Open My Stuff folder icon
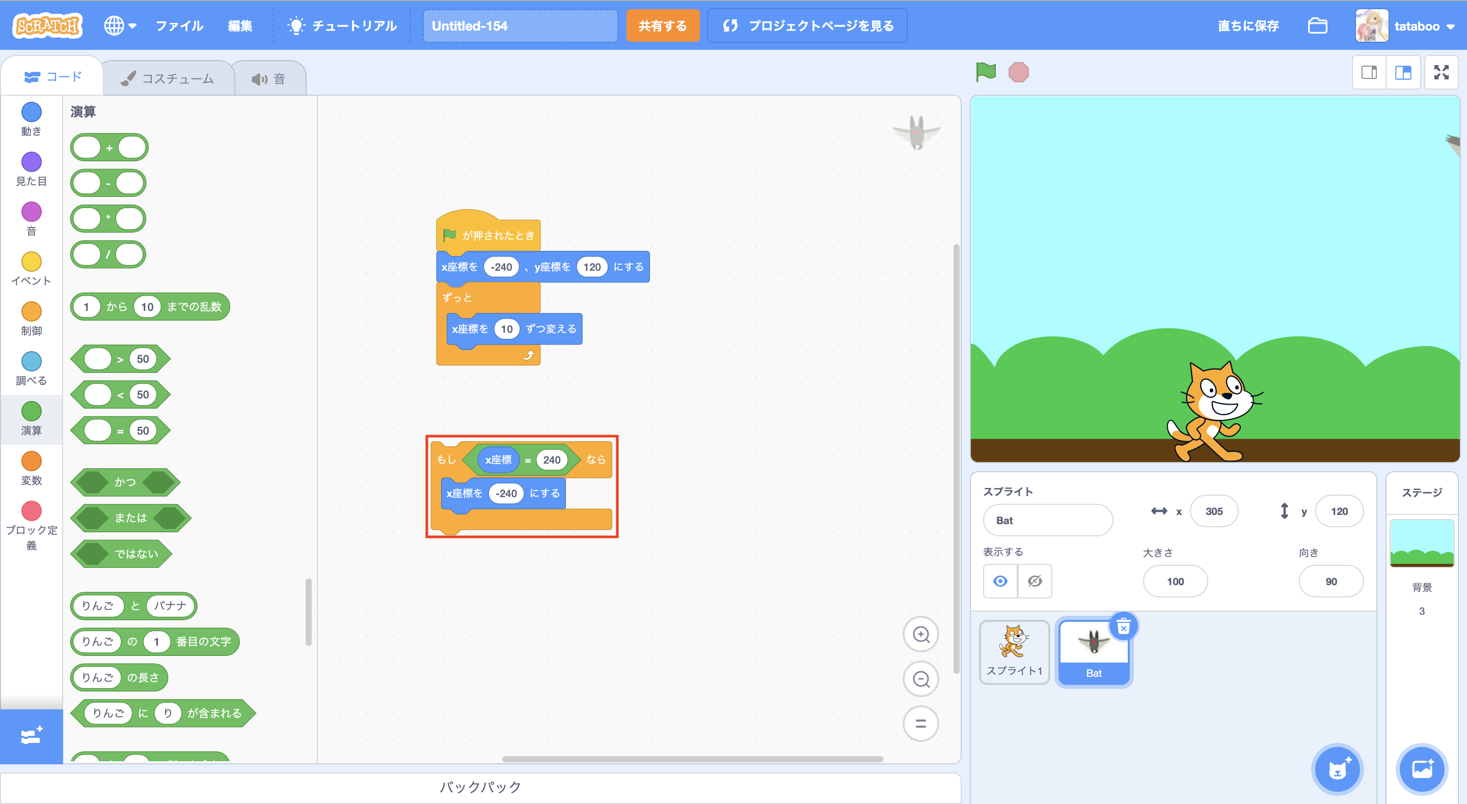 tap(1317, 25)
